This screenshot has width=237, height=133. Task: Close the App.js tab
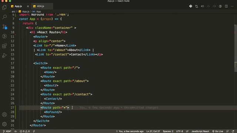(x=28, y=6)
